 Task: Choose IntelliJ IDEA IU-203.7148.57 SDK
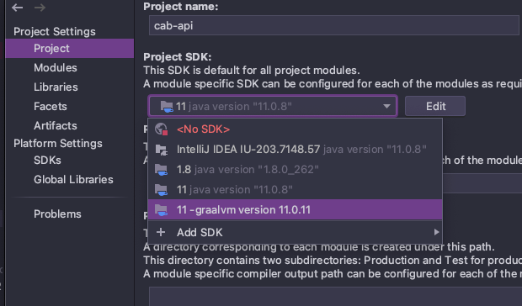tap(296, 150)
